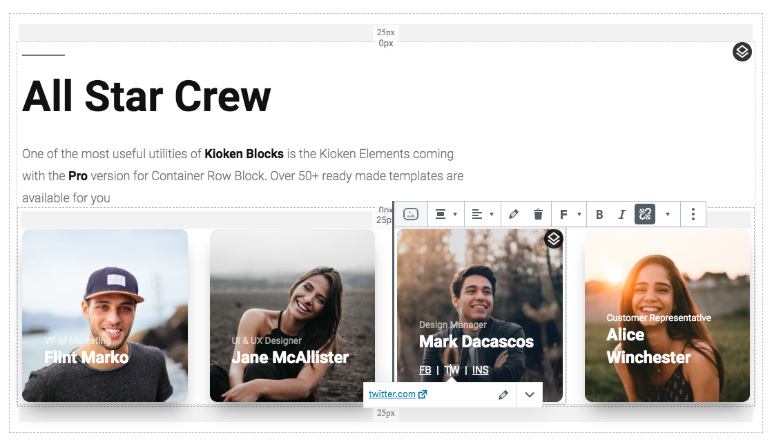772x444 pixels.
Task: Expand more rich text controls arrow
Action: (x=667, y=214)
